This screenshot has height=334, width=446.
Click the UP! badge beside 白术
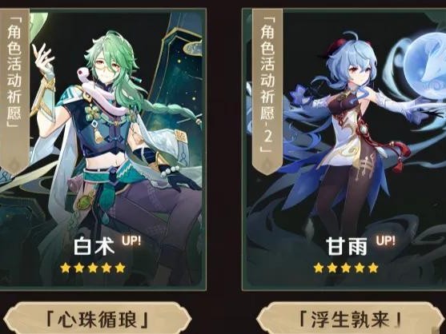click(x=131, y=241)
